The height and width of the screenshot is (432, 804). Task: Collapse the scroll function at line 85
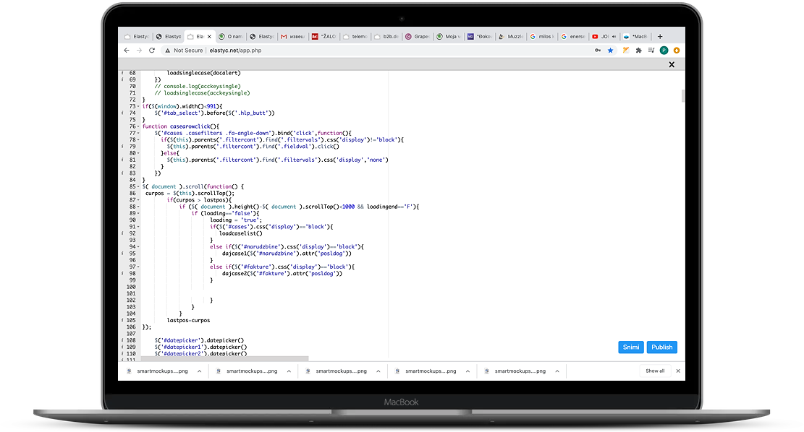click(138, 187)
